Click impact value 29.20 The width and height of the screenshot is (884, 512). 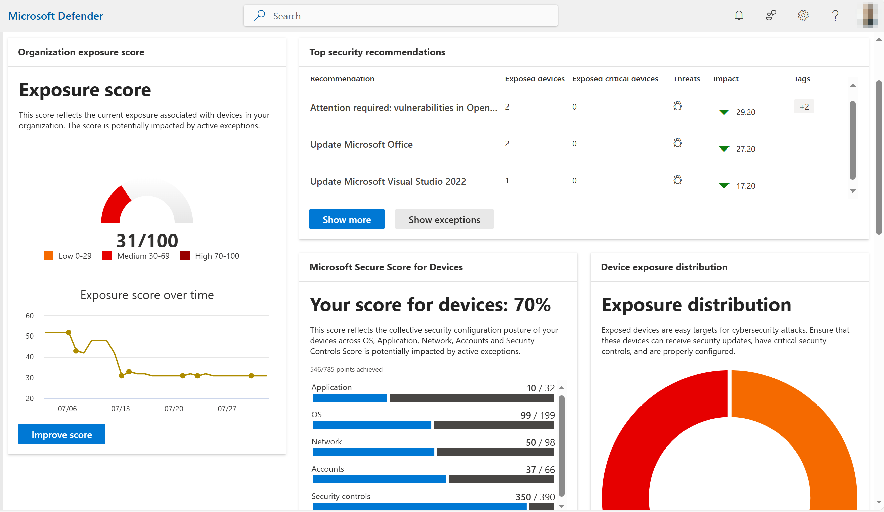pyautogui.click(x=745, y=112)
